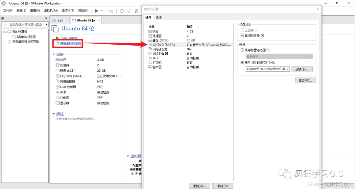Click 内存 memory icon in main window device list
Viewport: 355px width, 189px height.
pyautogui.click(x=57, y=60)
